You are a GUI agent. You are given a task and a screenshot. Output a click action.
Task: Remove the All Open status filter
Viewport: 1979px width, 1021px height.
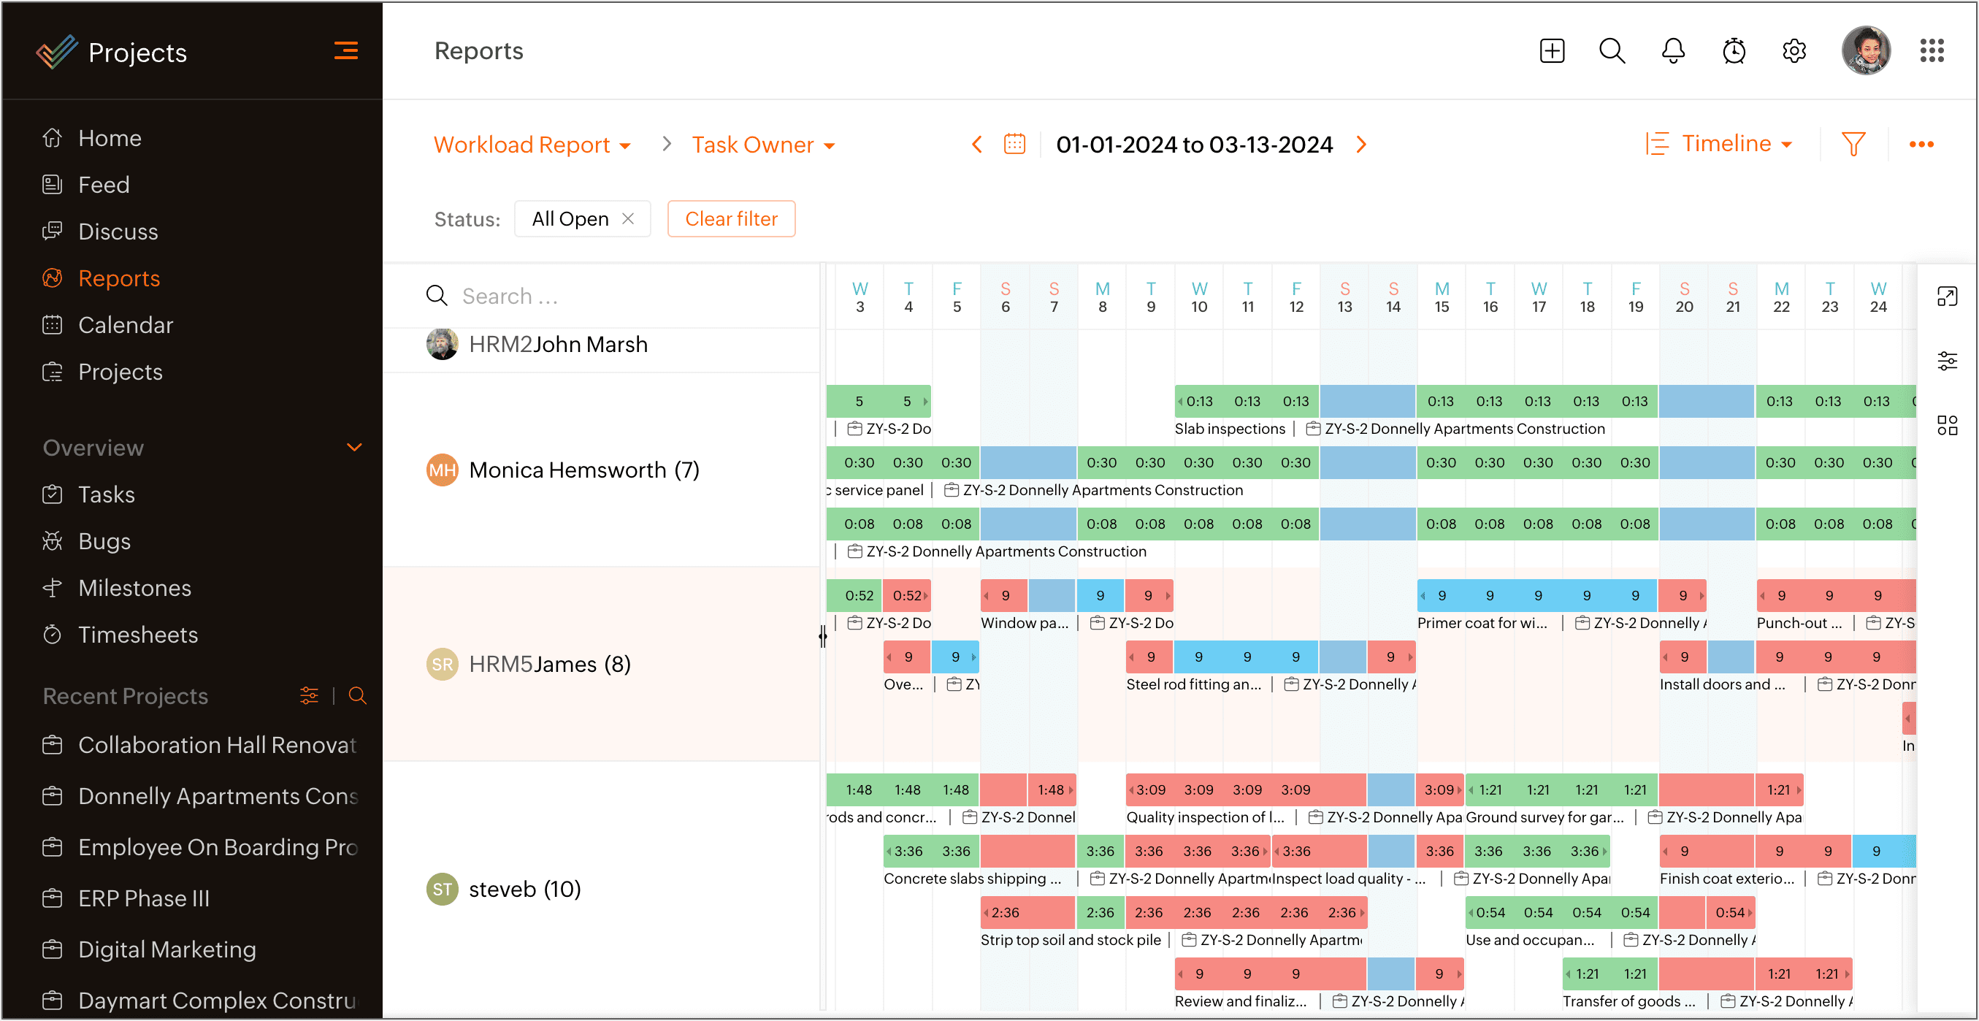point(627,219)
